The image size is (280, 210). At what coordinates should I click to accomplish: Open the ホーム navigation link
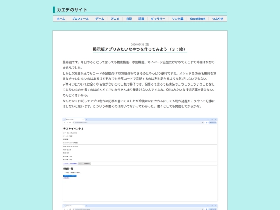(x=61, y=19)
